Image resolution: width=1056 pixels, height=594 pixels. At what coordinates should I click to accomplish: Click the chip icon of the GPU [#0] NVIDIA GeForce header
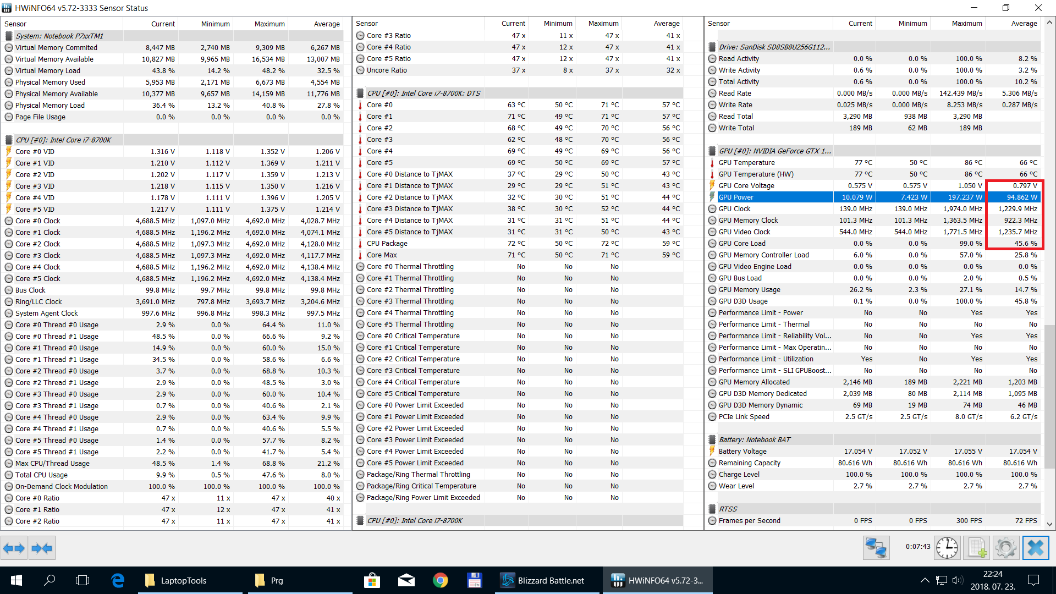[x=712, y=151]
